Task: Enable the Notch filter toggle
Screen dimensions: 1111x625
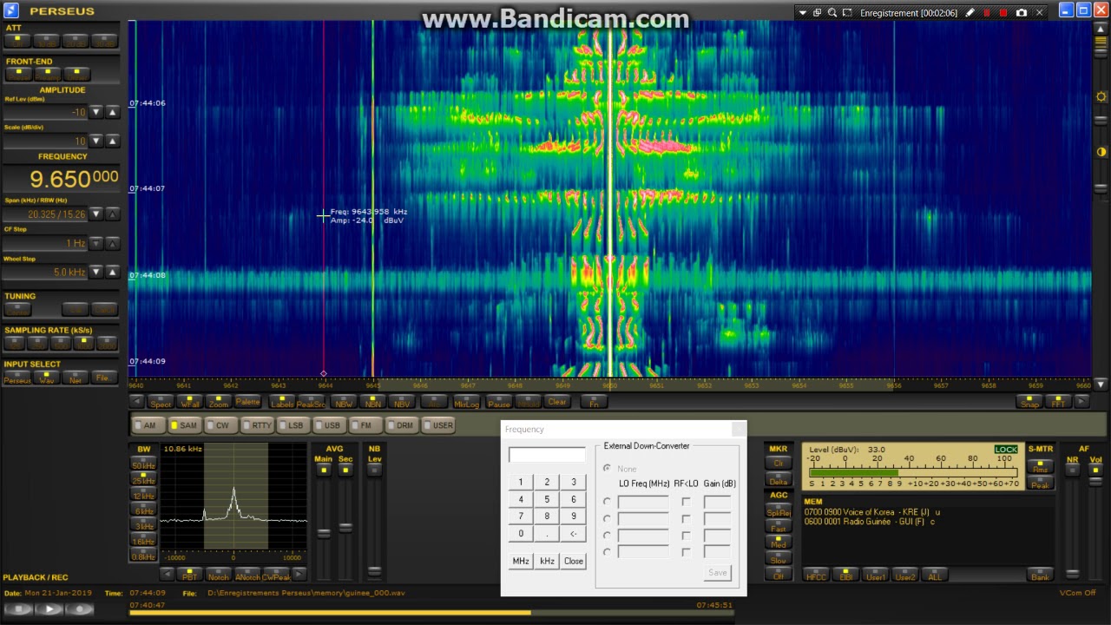Action: click(x=219, y=575)
